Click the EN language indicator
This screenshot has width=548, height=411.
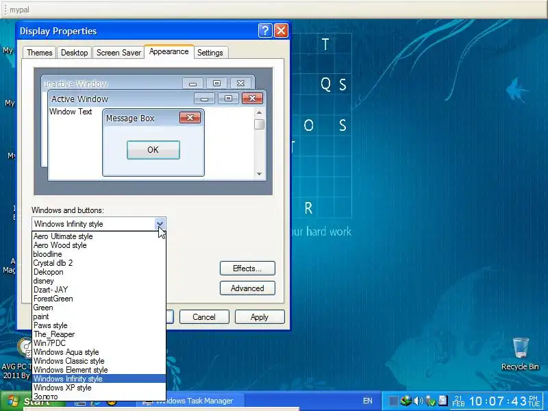click(x=368, y=401)
